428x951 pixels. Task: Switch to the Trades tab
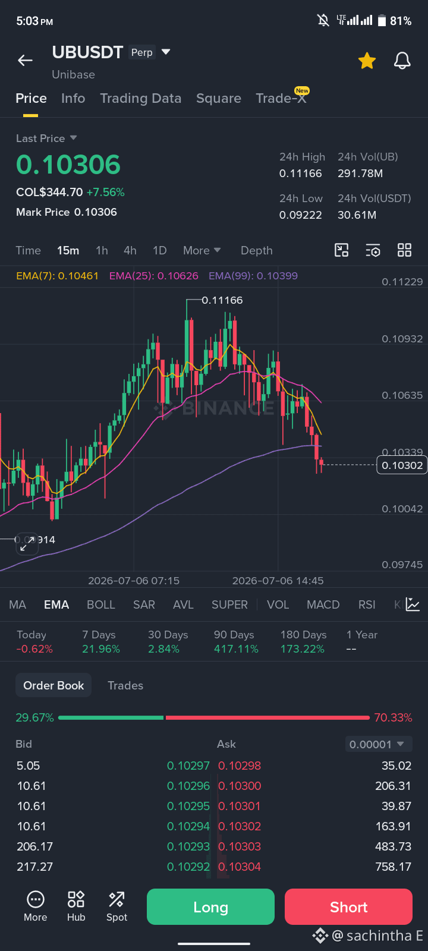125,685
